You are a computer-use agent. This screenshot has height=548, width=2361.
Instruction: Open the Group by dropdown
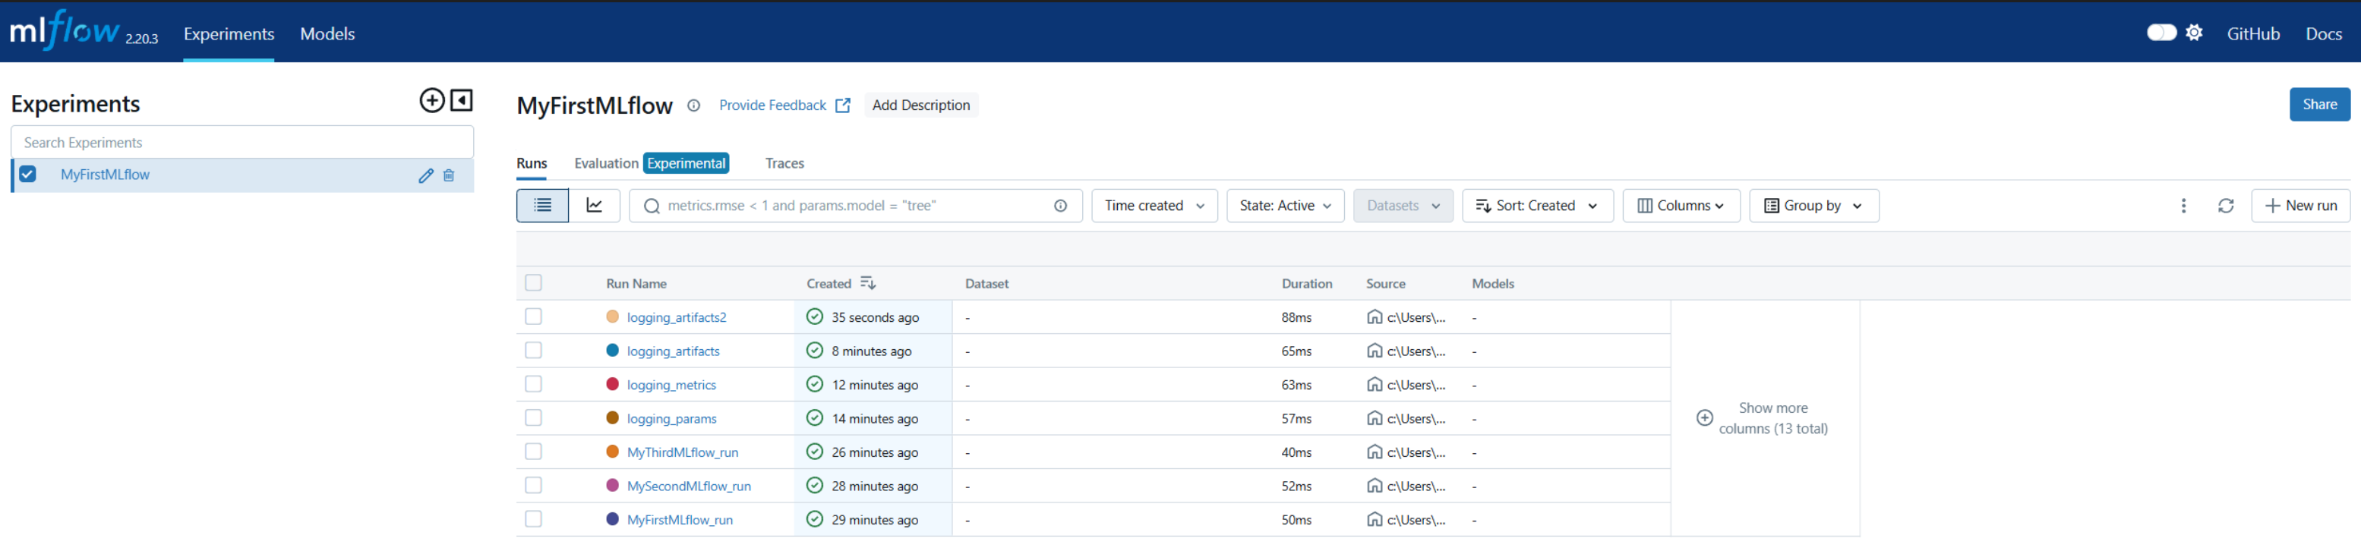(x=1815, y=206)
